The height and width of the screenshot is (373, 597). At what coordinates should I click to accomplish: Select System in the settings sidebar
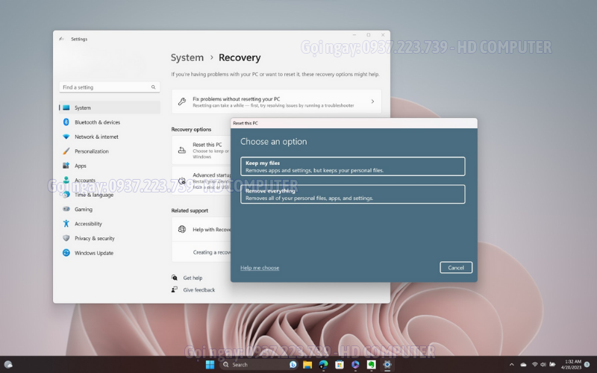83,108
